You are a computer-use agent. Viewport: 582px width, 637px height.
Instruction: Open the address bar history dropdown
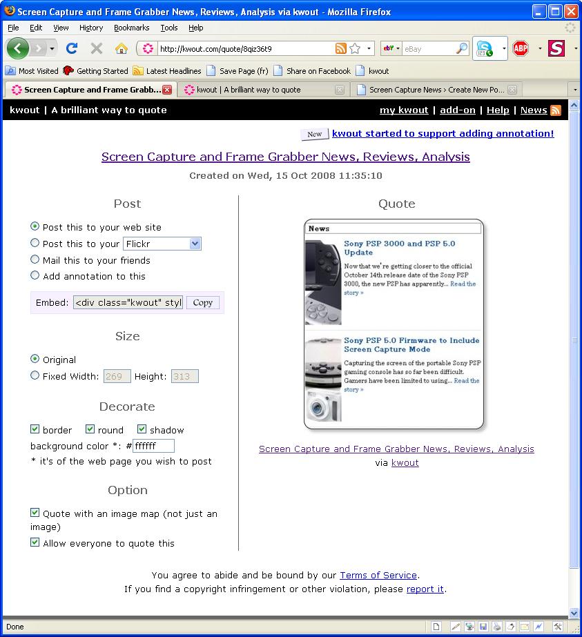point(369,49)
